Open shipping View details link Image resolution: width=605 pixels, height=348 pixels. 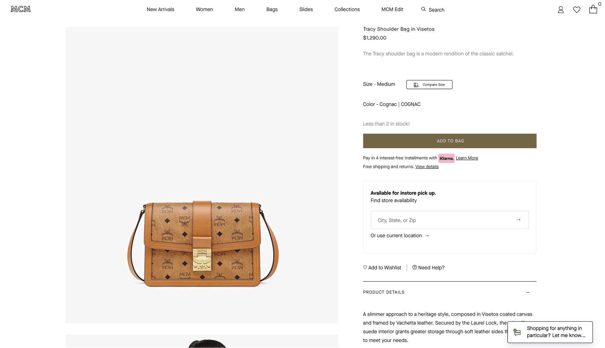click(427, 167)
